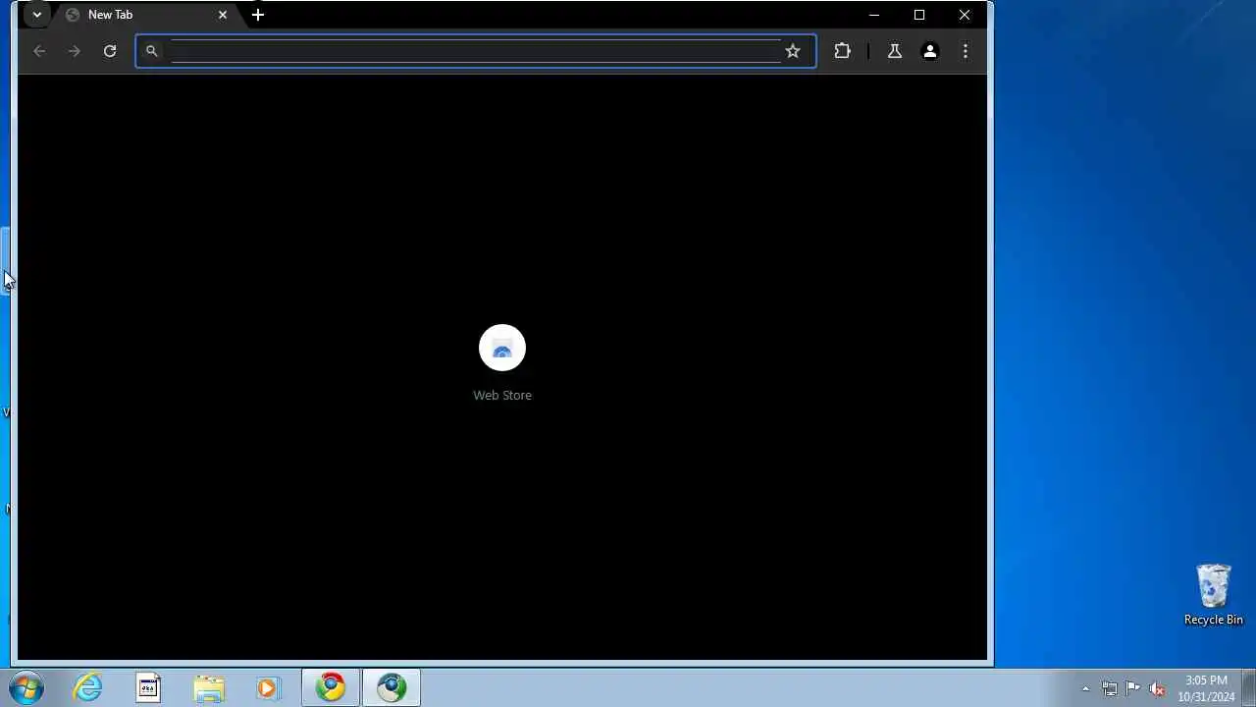
Task: Show hidden system tray icons
Action: tap(1085, 688)
